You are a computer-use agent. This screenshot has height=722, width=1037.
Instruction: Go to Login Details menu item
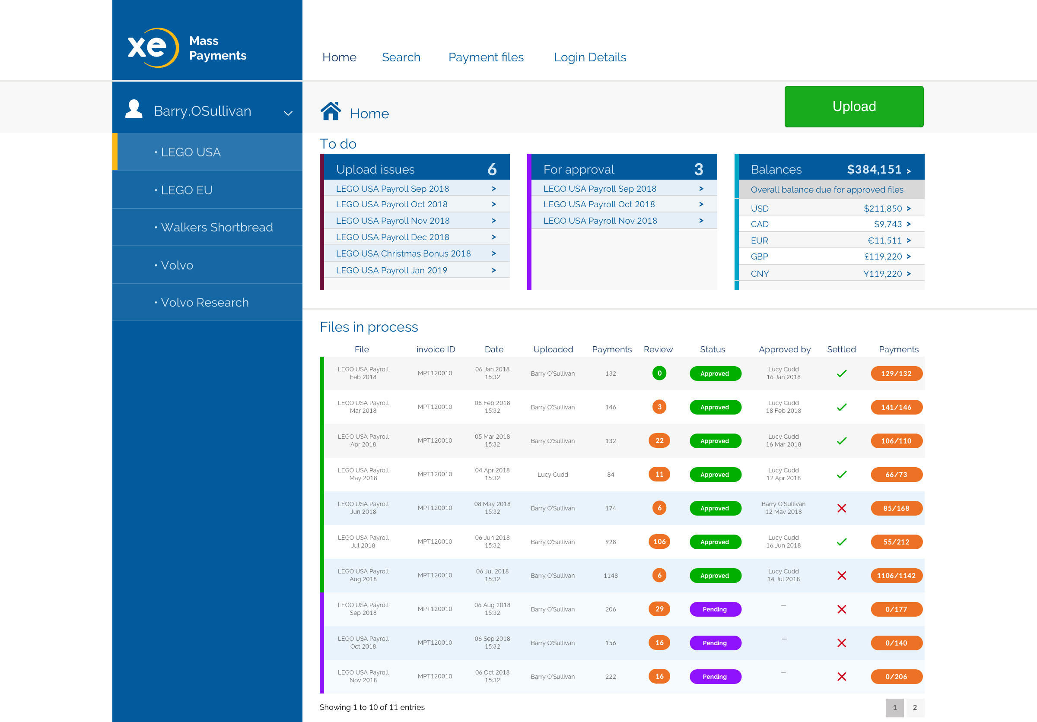click(589, 57)
